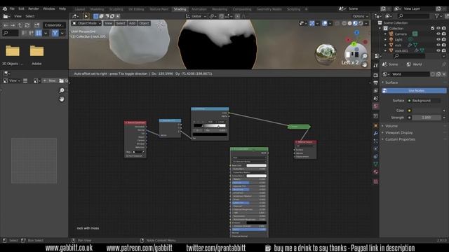Go to parent directory in file browser

pyautogui.click(x=20, y=25)
